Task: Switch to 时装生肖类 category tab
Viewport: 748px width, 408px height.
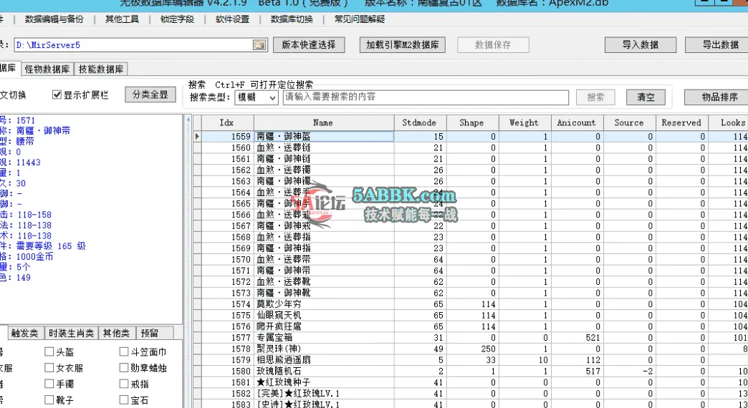Action: [x=72, y=333]
